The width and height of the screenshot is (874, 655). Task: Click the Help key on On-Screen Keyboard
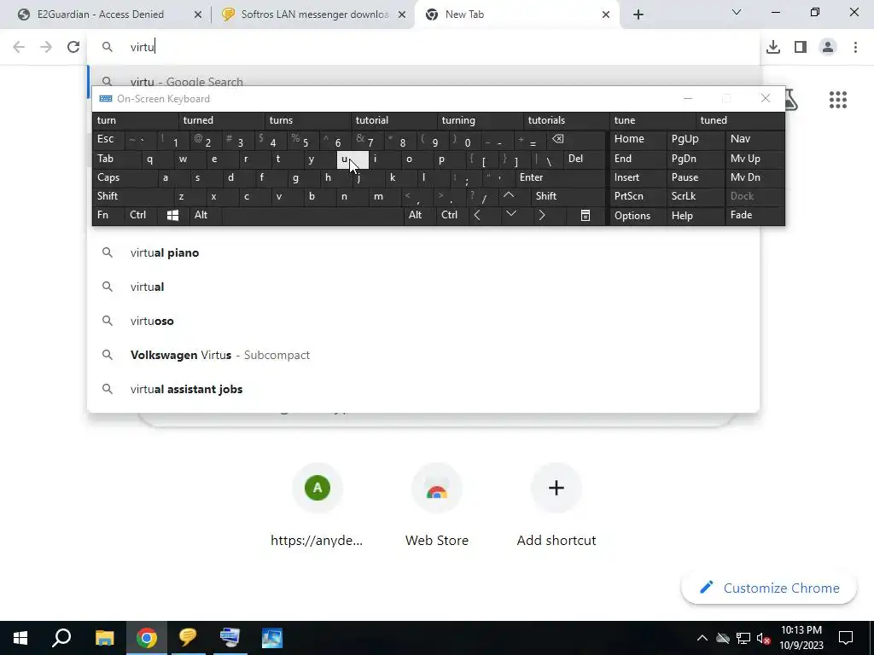(x=696, y=216)
